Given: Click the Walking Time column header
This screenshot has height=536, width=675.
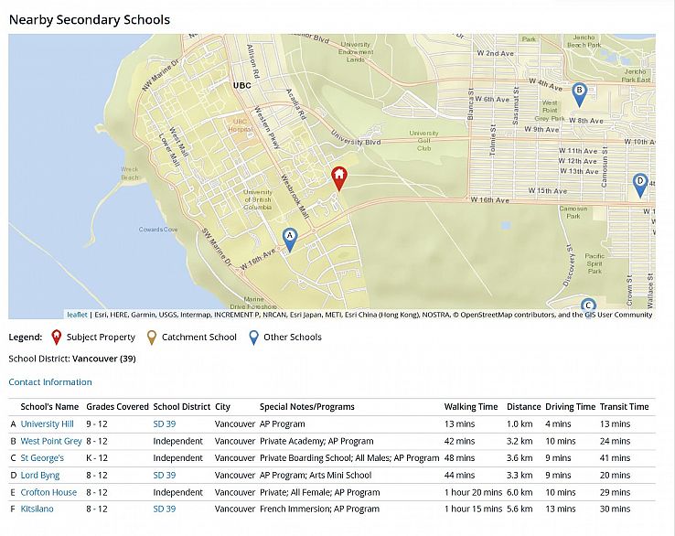Looking at the screenshot, I should point(471,407).
